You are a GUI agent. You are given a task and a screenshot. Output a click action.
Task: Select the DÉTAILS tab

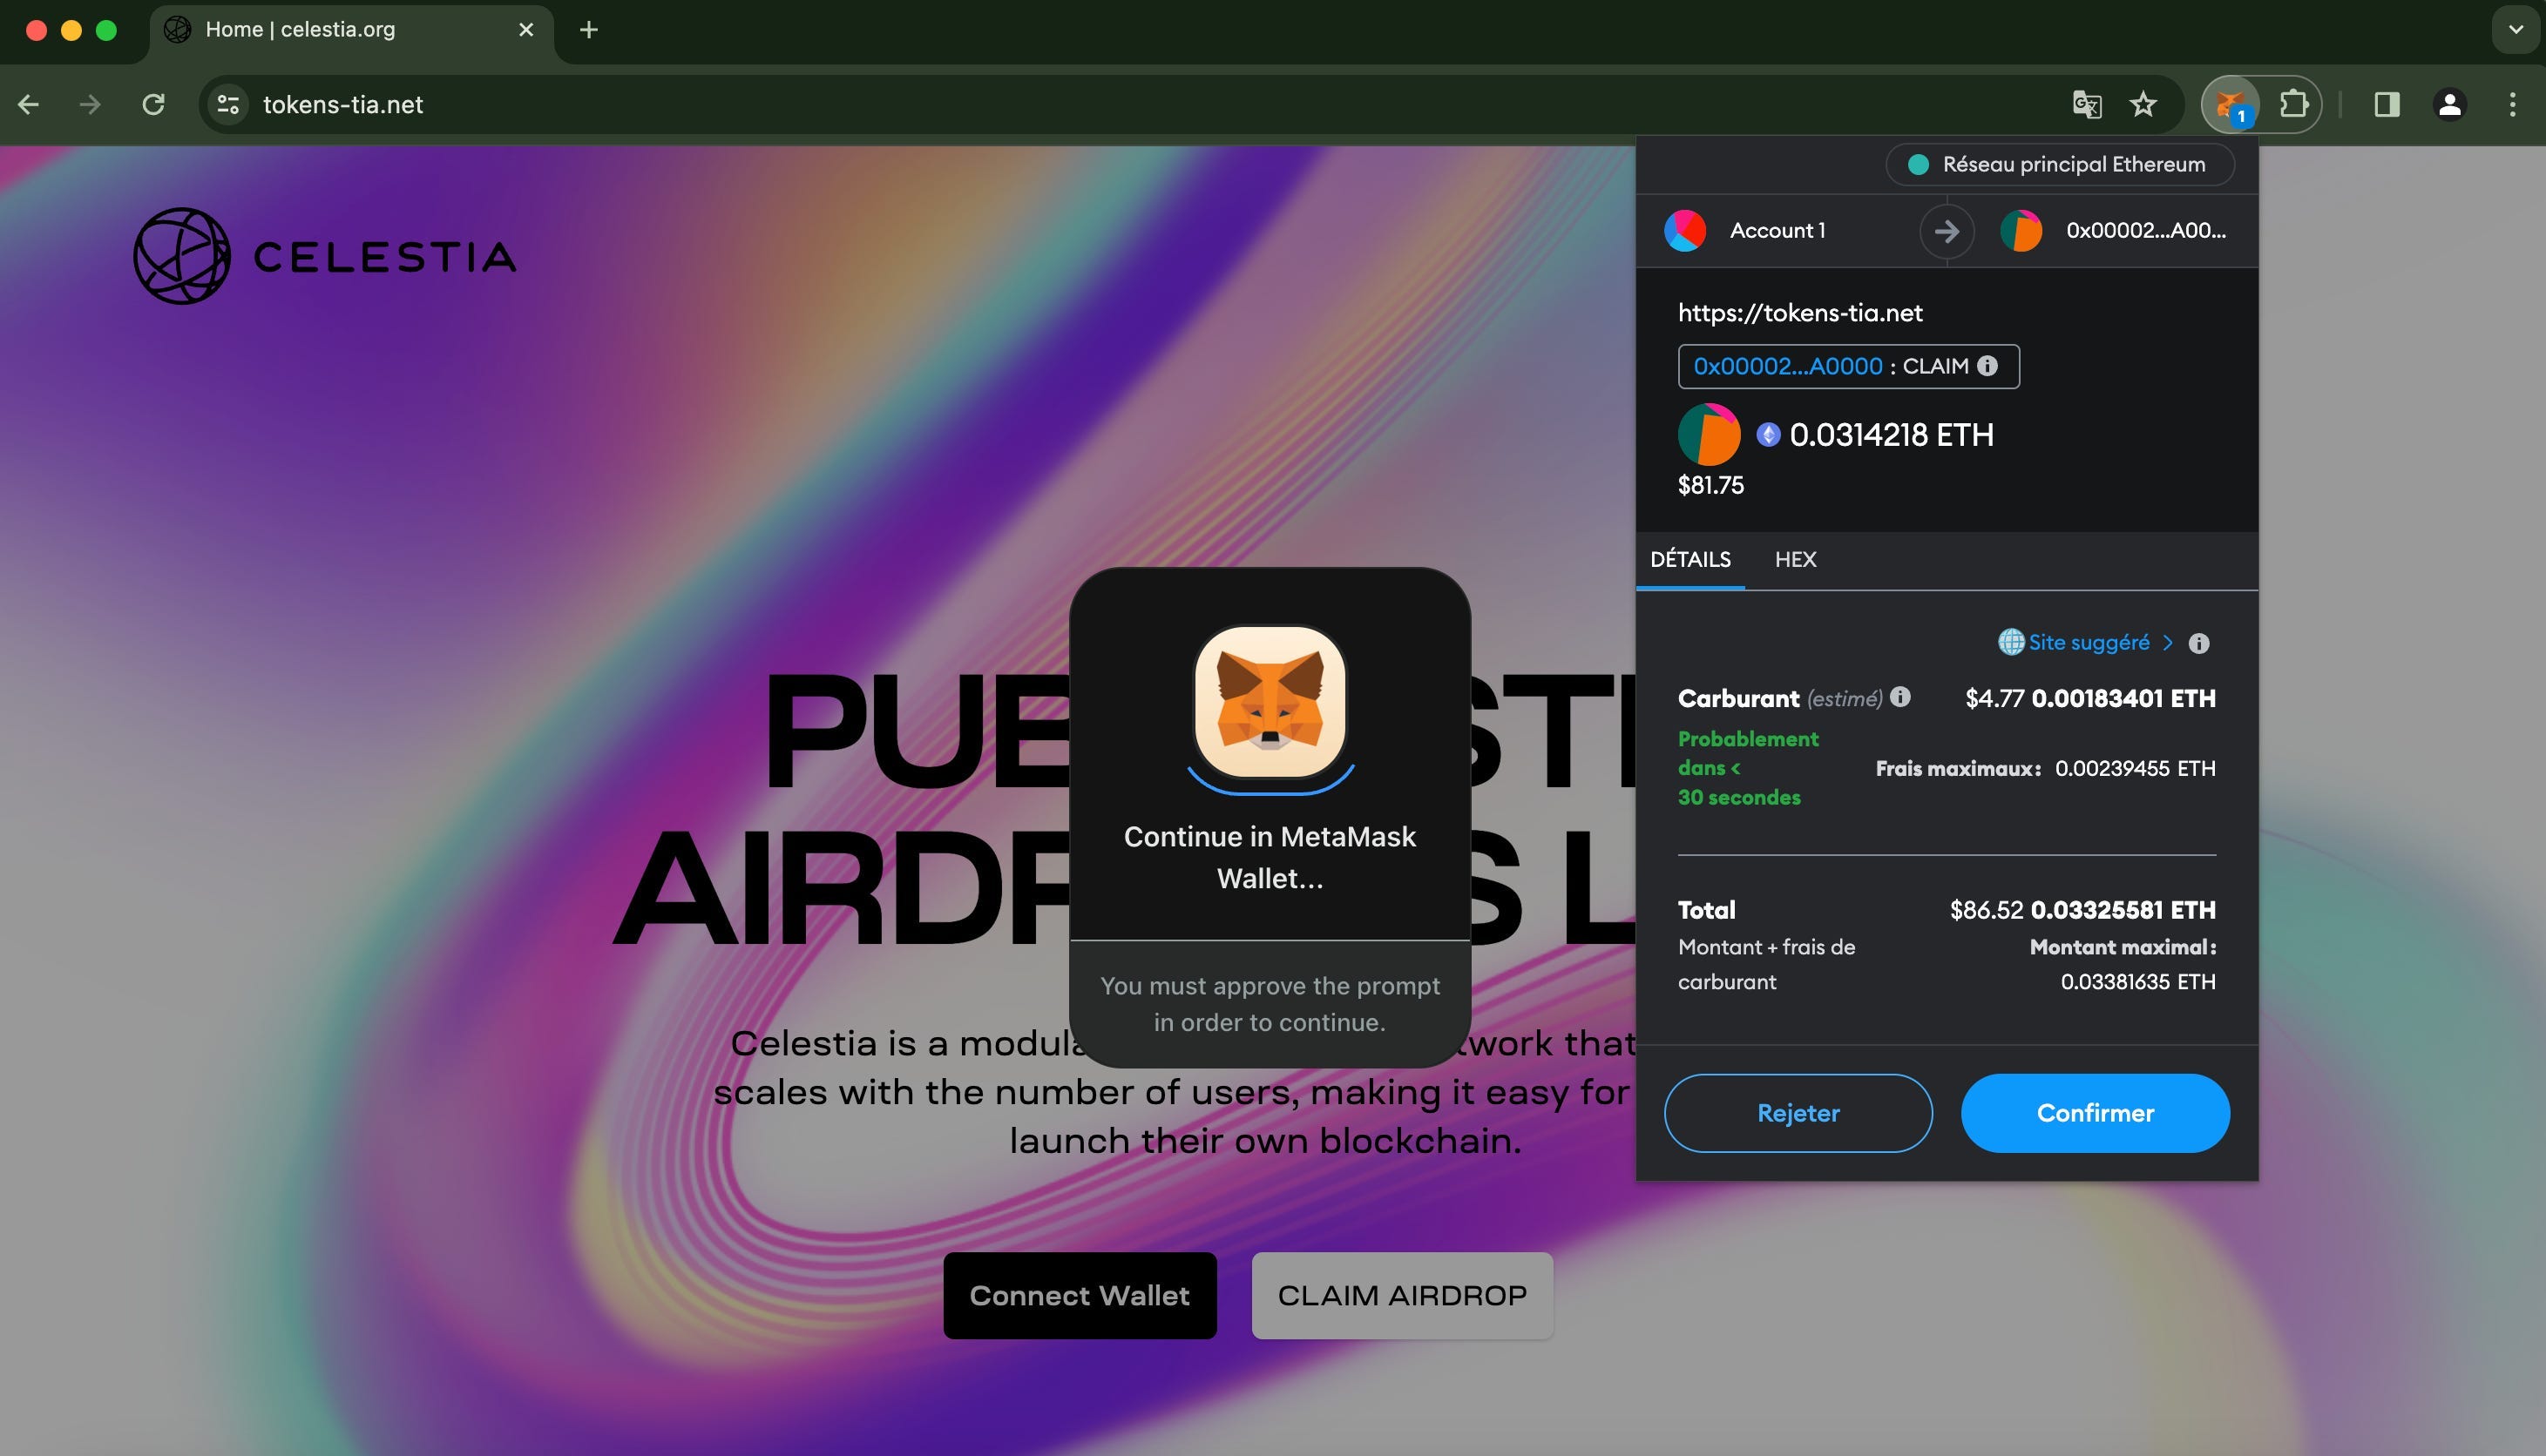point(1689,559)
